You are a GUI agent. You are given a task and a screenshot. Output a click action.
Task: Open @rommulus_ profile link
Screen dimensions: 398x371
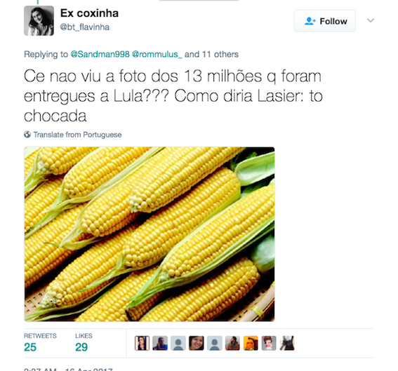coord(157,54)
